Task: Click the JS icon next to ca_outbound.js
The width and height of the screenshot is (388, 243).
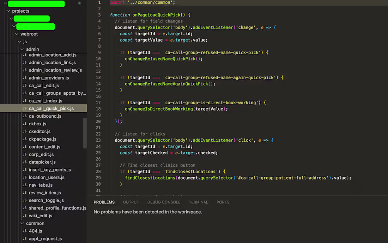Action: pyautogui.click(x=25, y=116)
